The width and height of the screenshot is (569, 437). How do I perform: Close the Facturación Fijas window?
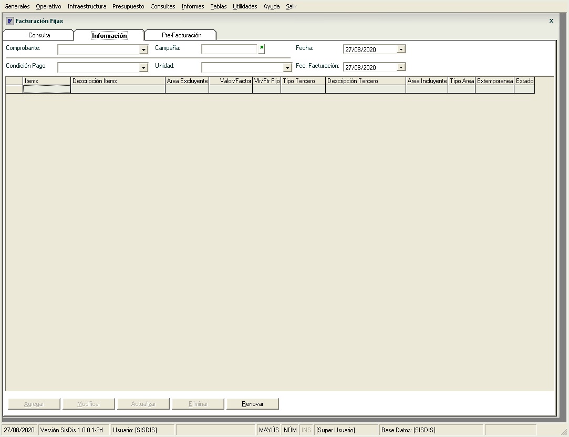(551, 21)
